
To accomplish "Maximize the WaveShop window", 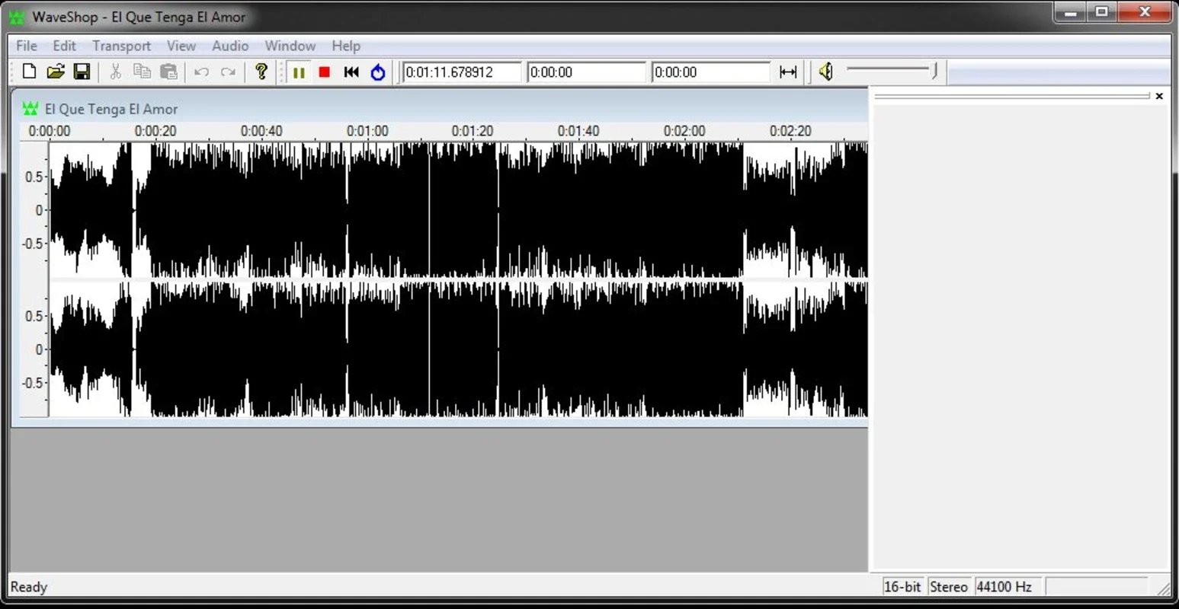I will [x=1102, y=12].
